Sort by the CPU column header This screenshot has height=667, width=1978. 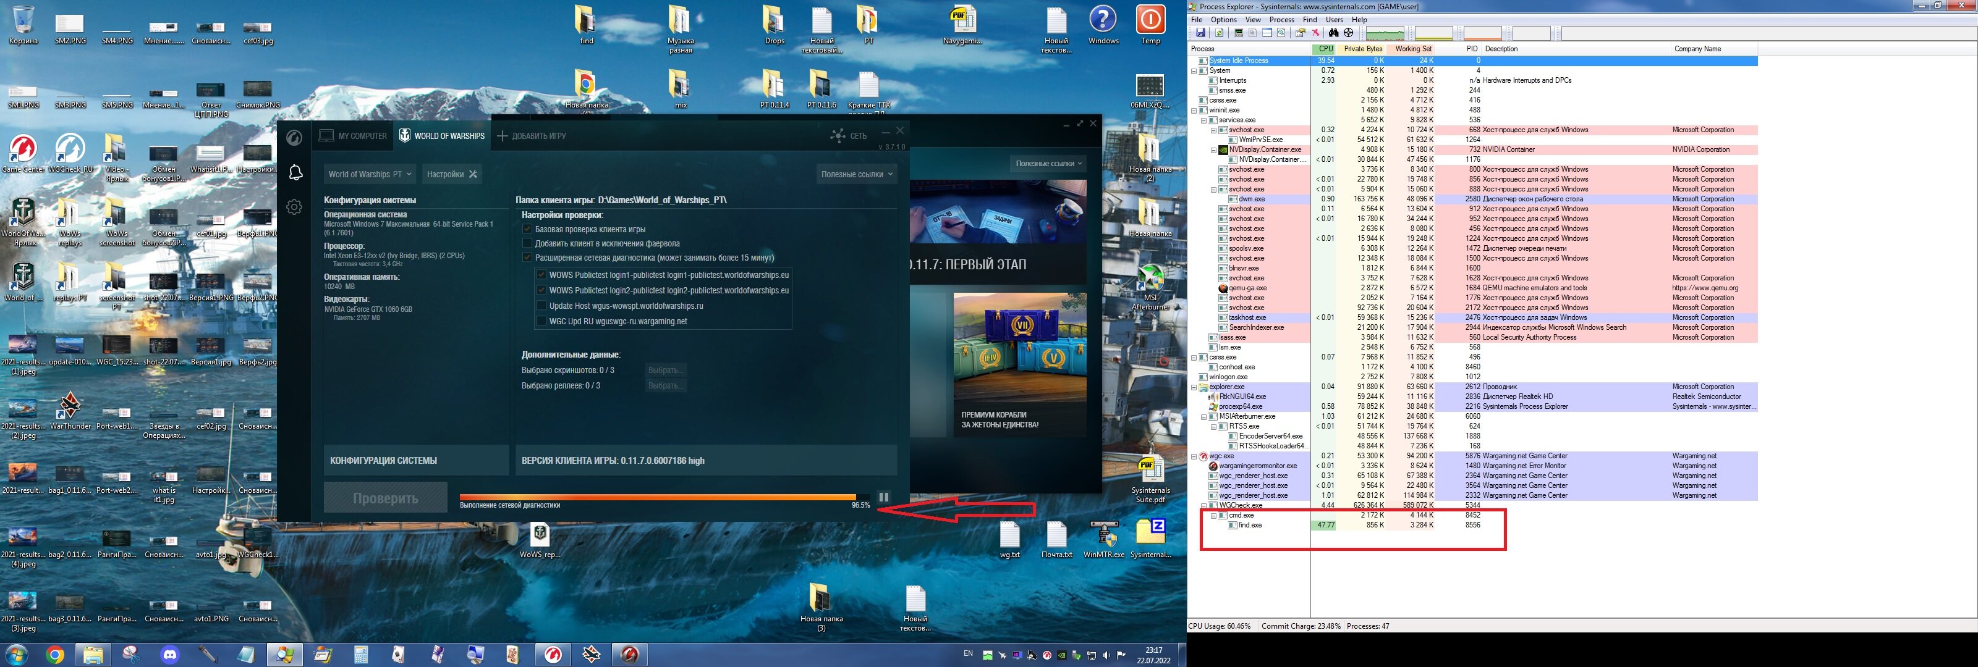[x=1325, y=48]
